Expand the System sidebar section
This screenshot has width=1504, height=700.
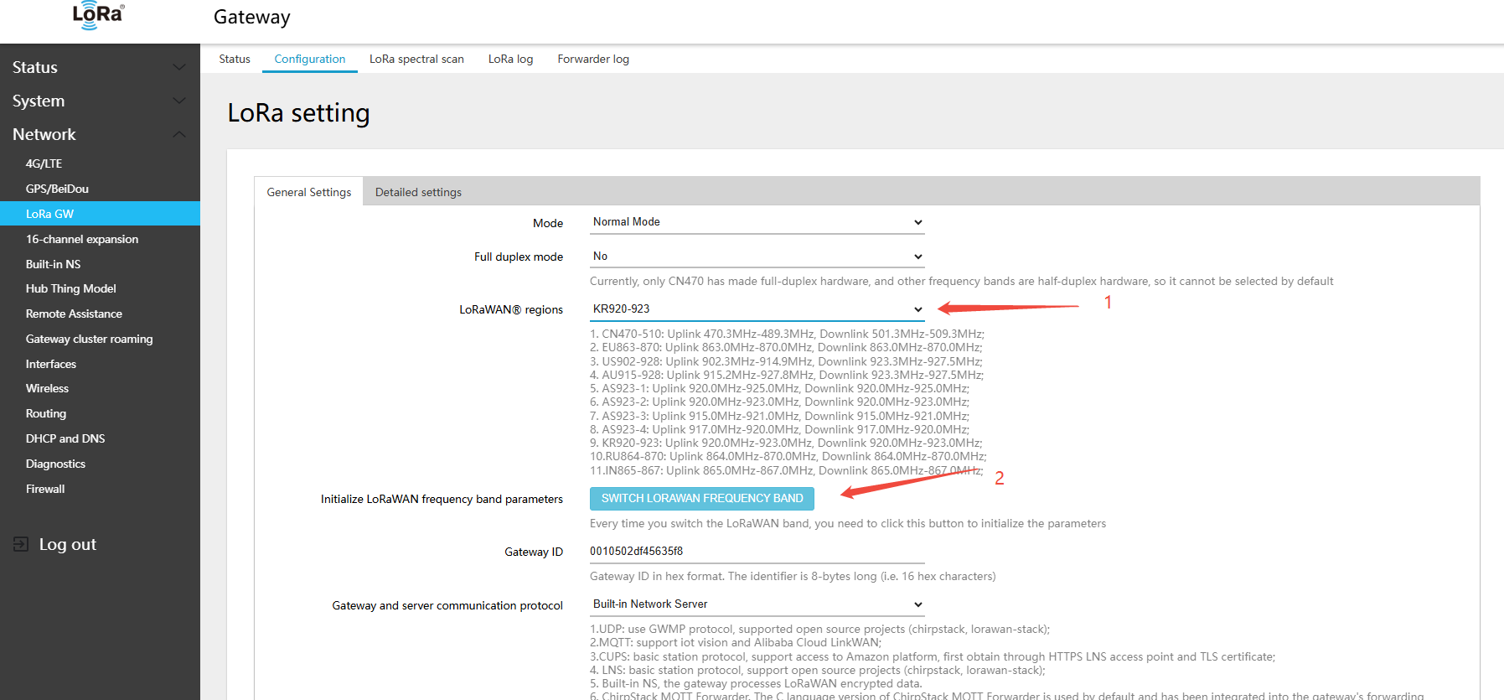click(100, 101)
